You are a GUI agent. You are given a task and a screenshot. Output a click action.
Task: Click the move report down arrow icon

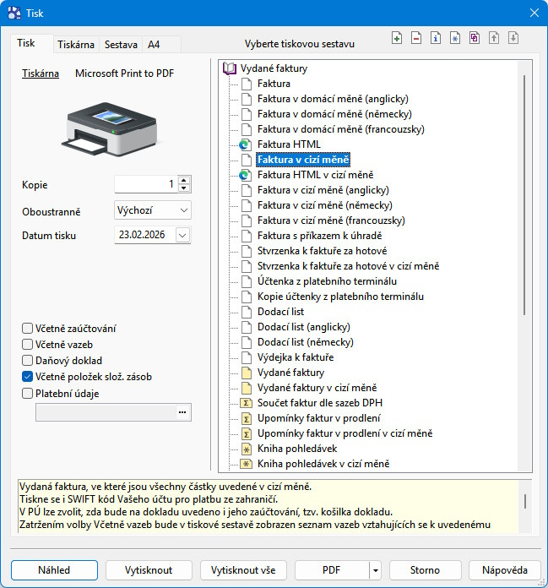pos(513,38)
